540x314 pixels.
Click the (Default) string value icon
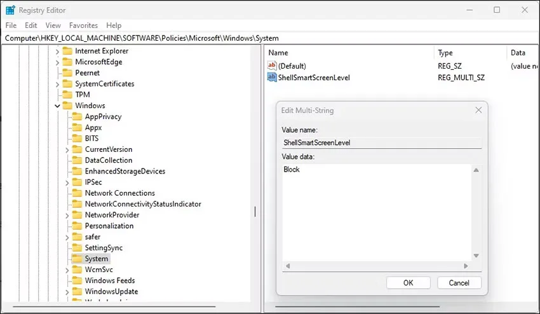click(x=272, y=65)
